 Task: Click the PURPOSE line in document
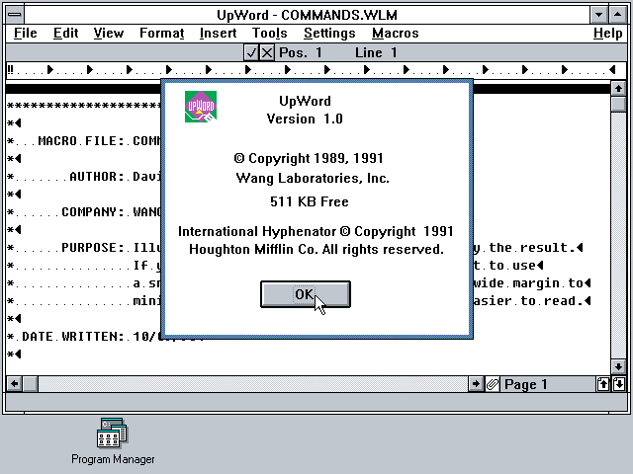pyautogui.click(x=84, y=247)
